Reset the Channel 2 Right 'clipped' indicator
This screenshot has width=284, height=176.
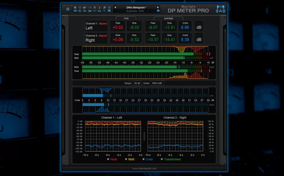click(103, 36)
